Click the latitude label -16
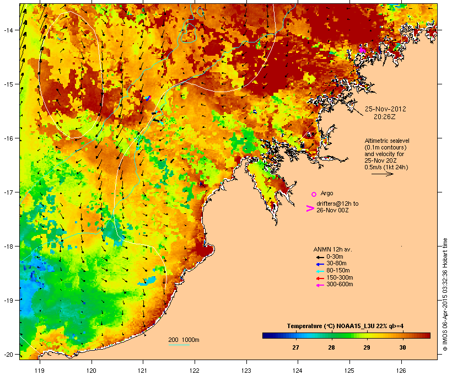 pyautogui.click(x=8, y=138)
